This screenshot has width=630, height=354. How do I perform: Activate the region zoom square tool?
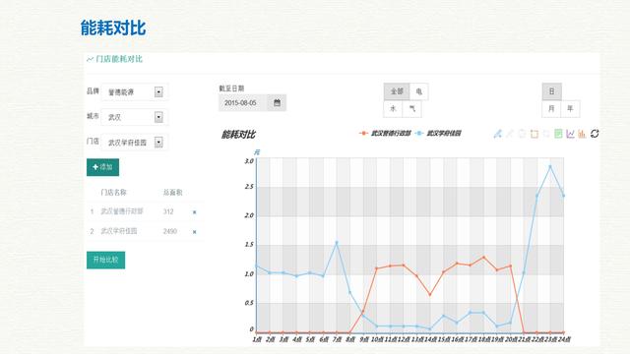534,134
